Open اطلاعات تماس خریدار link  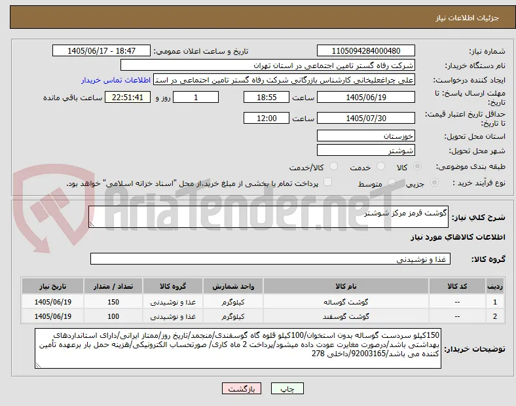point(116,80)
